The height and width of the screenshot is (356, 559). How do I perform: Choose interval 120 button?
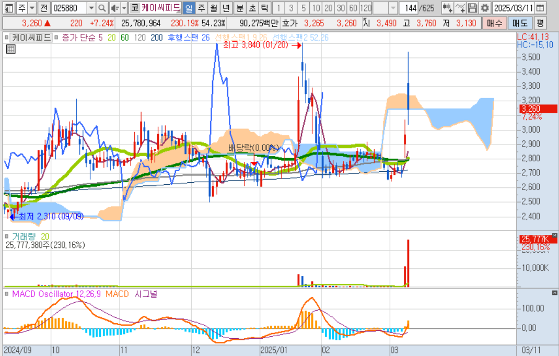tap(366, 7)
